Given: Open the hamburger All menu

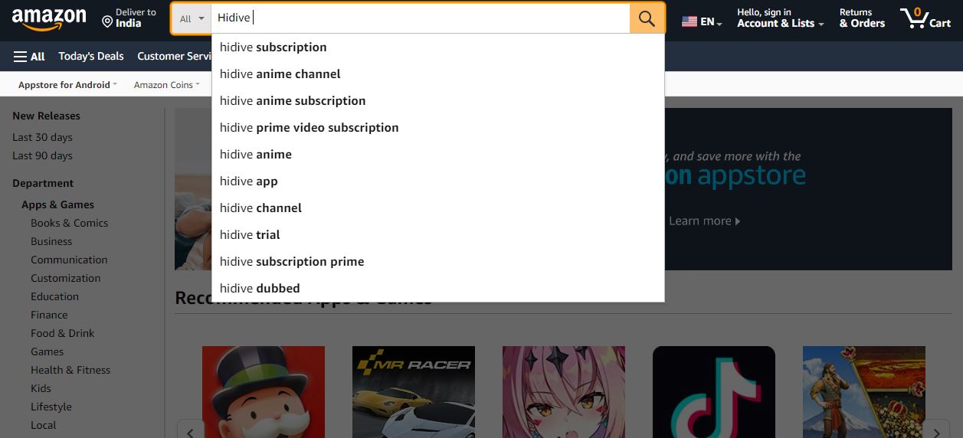Looking at the screenshot, I should coord(29,56).
